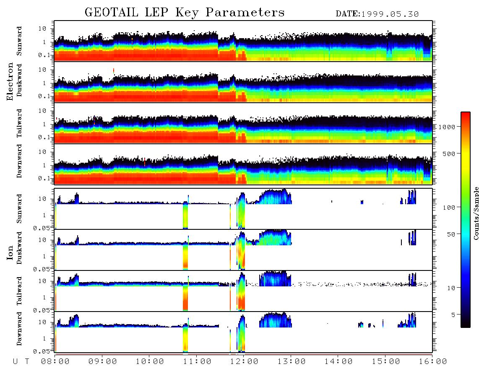Image resolution: width=479 pixels, height=369 pixels.
Task: Select the Electron 'Dawnward' panel label
Action: [x=19, y=161]
